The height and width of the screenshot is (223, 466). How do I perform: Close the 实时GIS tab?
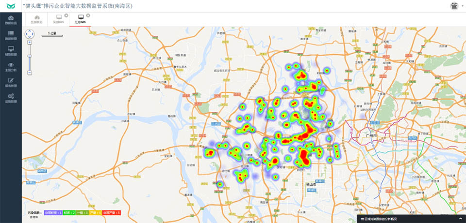pos(67,15)
